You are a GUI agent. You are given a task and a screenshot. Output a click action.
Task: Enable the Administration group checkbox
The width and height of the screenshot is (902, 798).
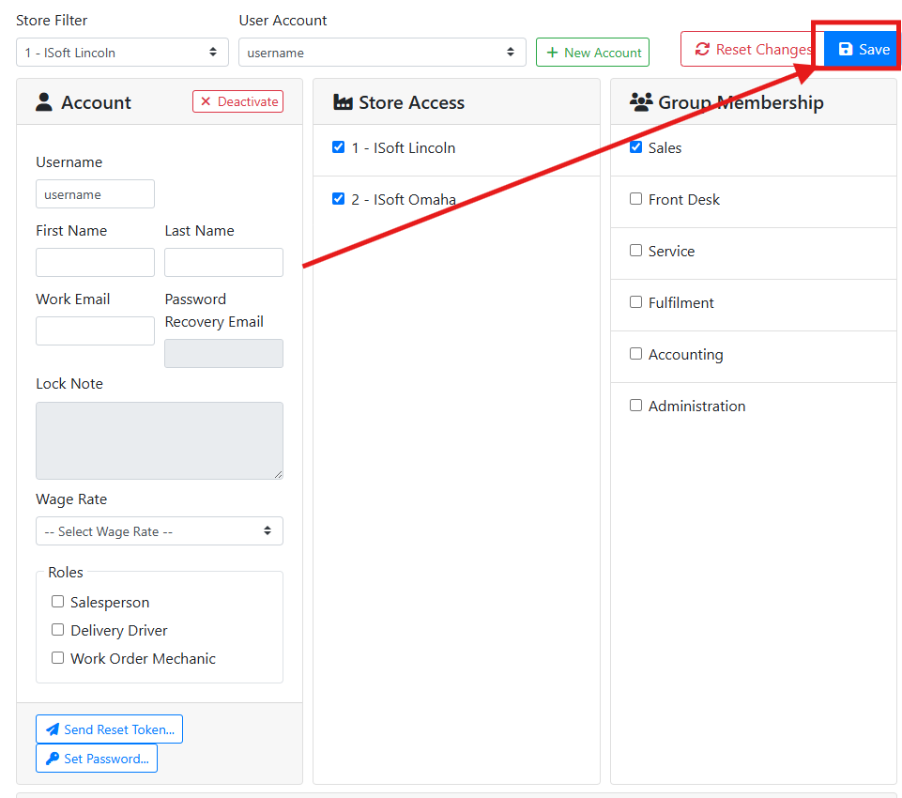click(x=636, y=406)
